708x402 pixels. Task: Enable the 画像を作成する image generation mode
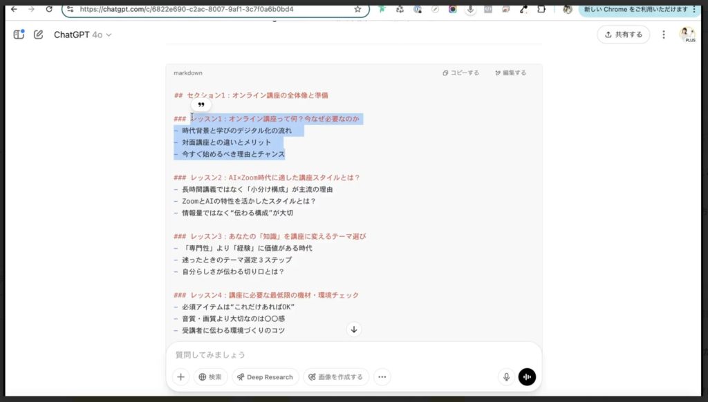coord(336,377)
